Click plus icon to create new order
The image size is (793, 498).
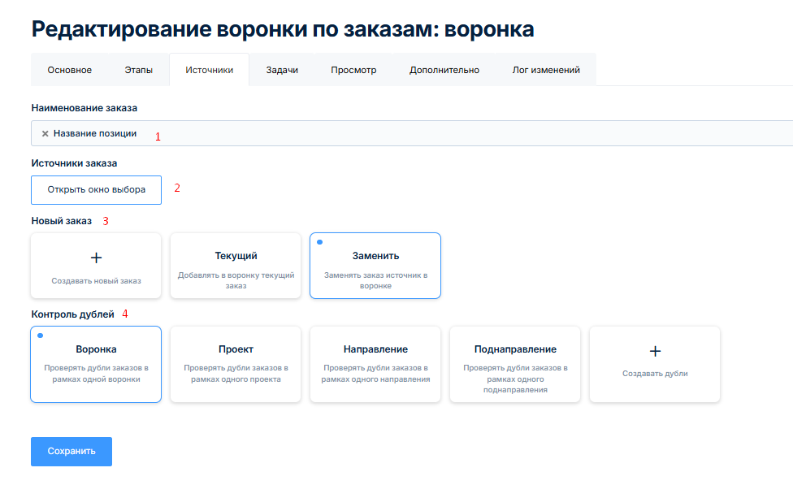click(96, 258)
